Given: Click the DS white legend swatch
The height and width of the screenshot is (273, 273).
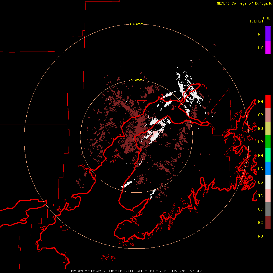Looking at the screenshot, I should [x=268, y=182].
